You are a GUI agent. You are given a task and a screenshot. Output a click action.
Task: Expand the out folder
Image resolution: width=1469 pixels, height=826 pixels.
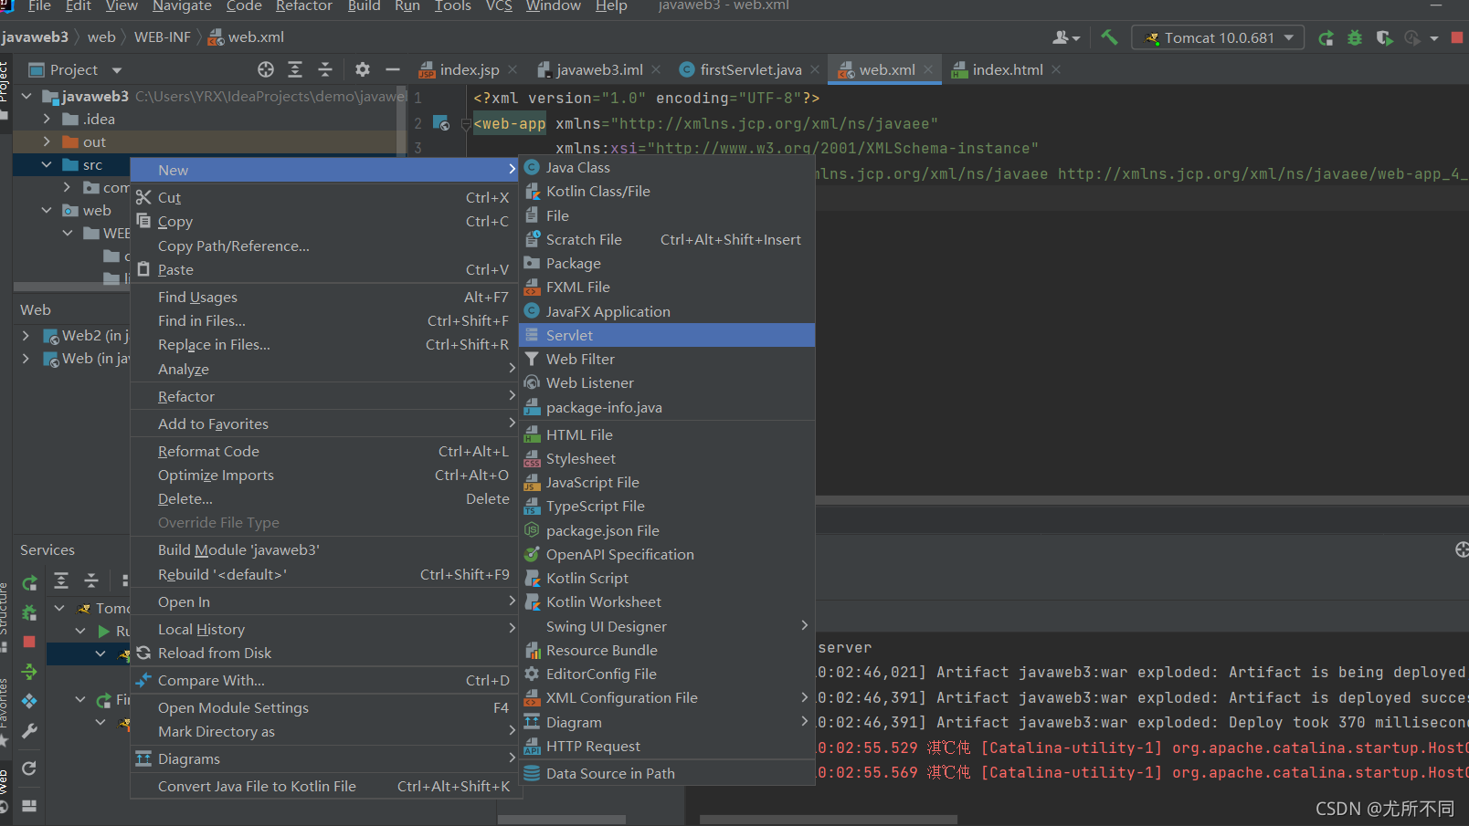point(47,141)
